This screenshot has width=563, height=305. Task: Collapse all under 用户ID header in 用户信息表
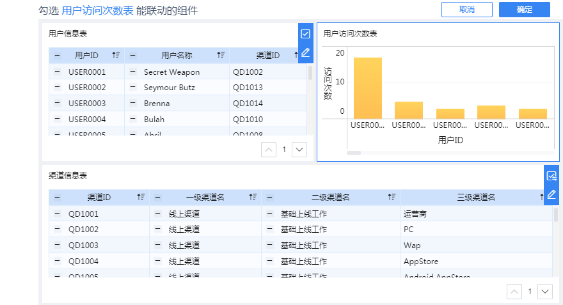(57, 56)
